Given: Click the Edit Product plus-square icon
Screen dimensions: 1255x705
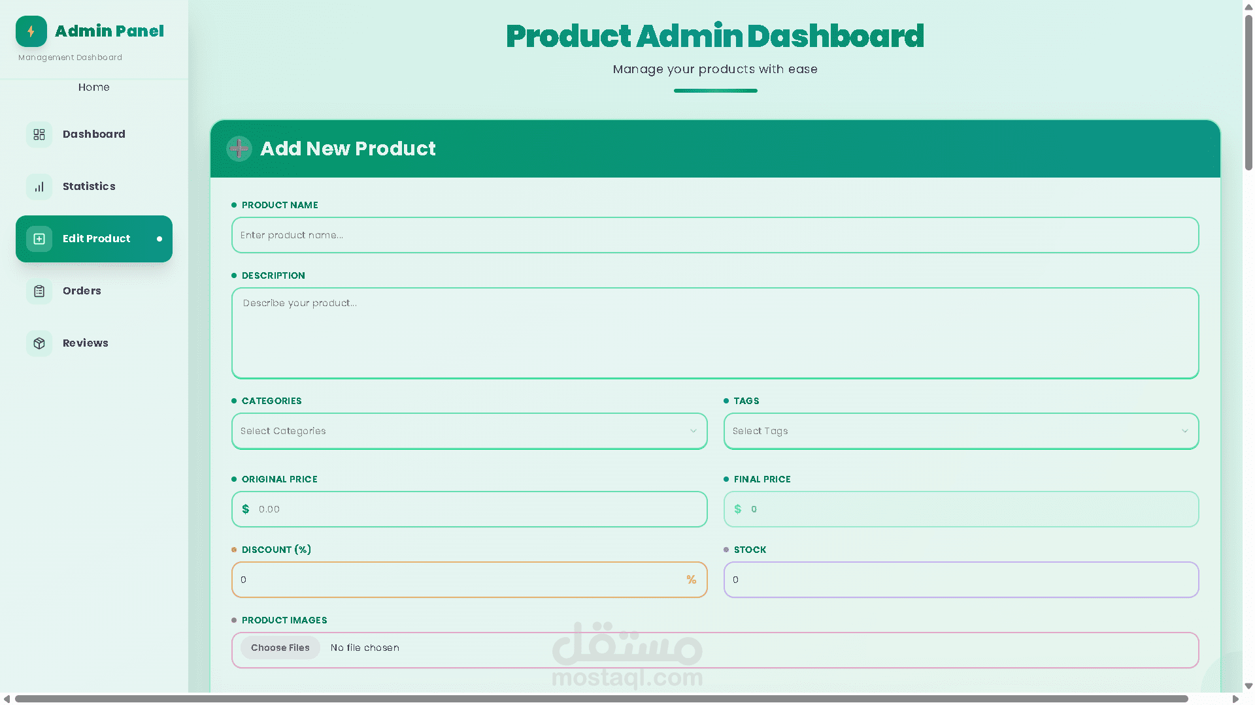Looking at the screenshot, I should [x=39, y=239].
